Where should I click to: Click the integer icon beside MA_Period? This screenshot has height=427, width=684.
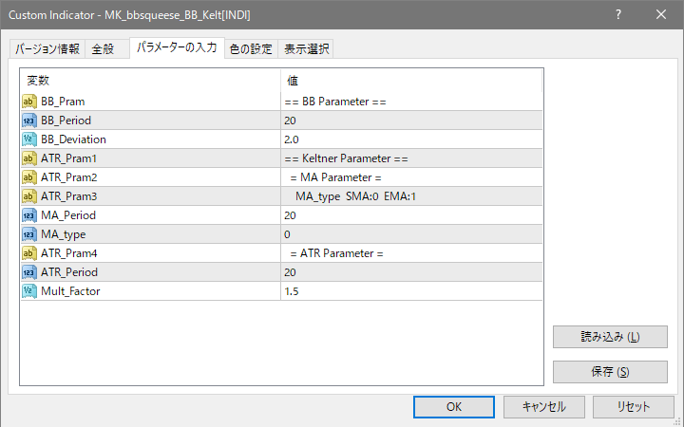click(29, 215)
